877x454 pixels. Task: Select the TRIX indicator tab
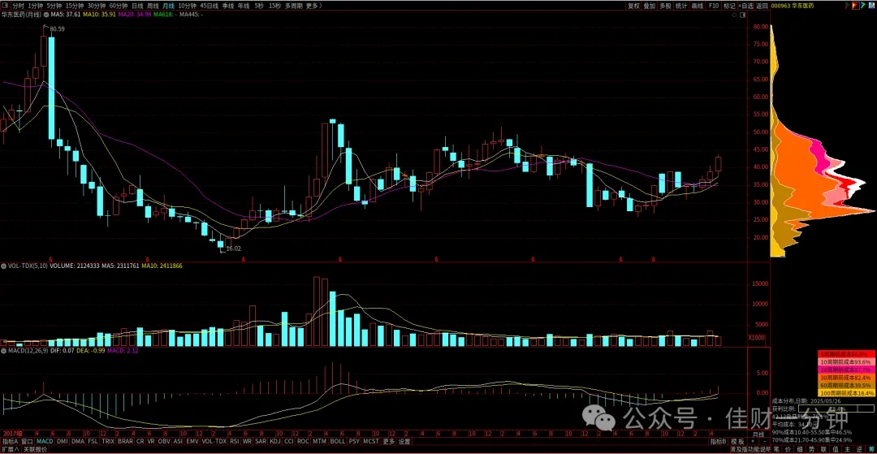[x=108, y=441]
